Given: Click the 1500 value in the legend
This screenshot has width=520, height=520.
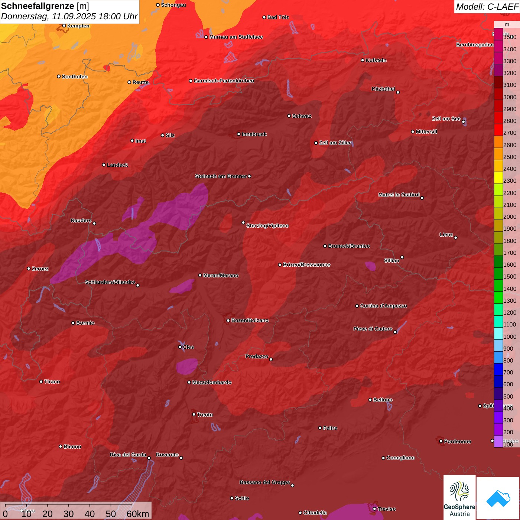Looking at the screenshot, I should 510,277.
